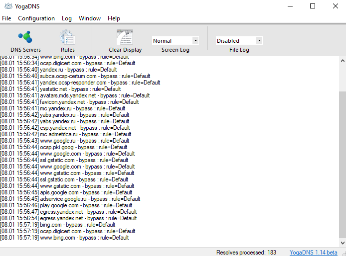
Task: Select the avatars.mds.yandex.net log entry
Action: [75, 95]
